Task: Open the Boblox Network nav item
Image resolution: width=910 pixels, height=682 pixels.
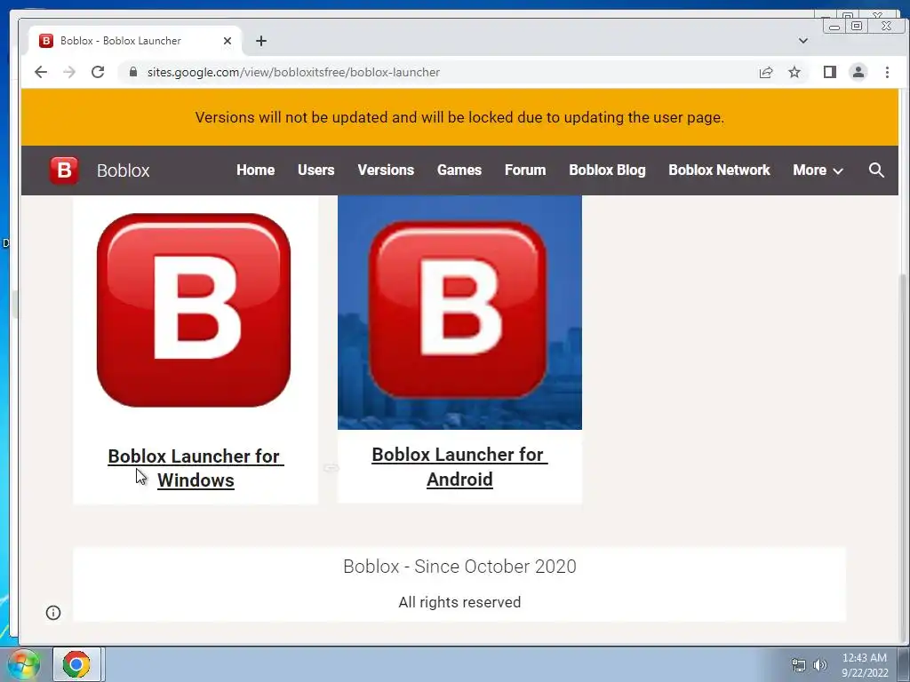Action: [719, 170]
